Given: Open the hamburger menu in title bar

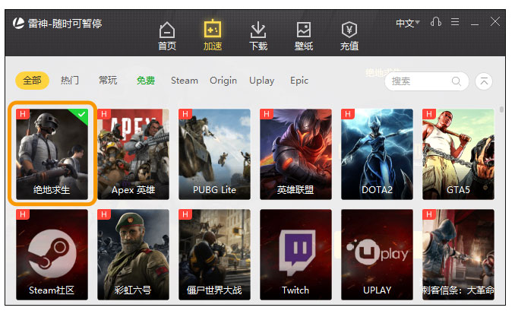Looking at the screenshot, I should click(455, 23).
